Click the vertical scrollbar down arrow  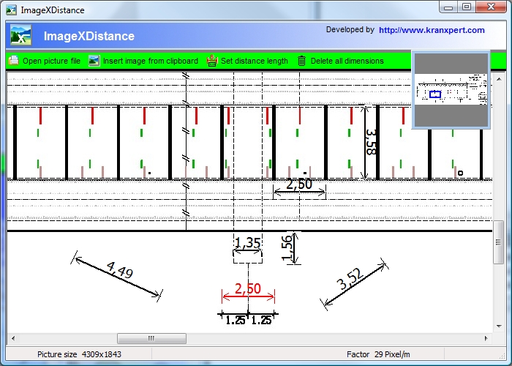[499, 327]
